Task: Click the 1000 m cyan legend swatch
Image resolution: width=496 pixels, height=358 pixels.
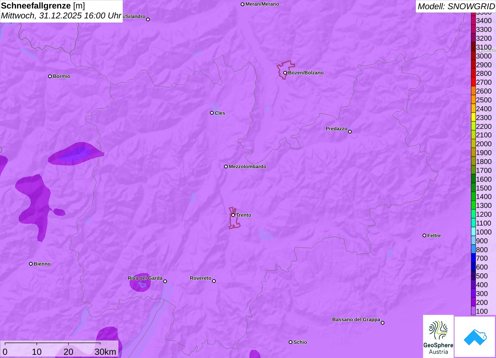Action: pyautogui.click(x=473, y=232)
